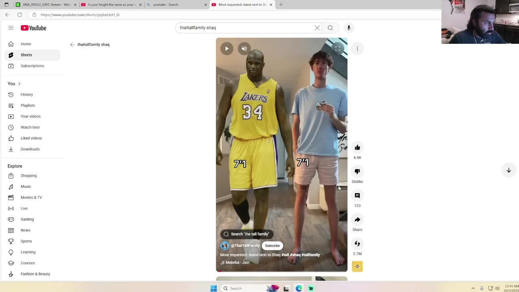Open Liked videos in the sidebar
519x292 pixels.
pyautogui.click(x=32, y=138)
